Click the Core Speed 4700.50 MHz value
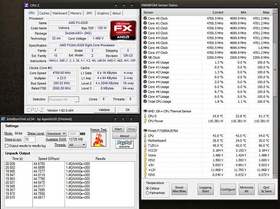 (x=62, y=73)
